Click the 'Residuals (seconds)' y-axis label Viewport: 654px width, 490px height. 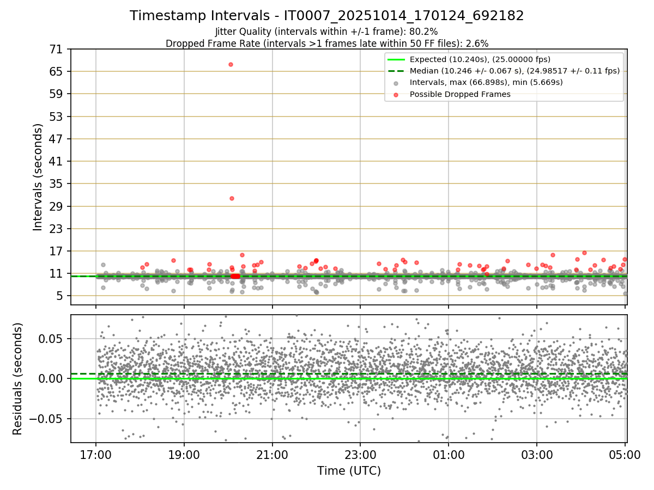17,378
